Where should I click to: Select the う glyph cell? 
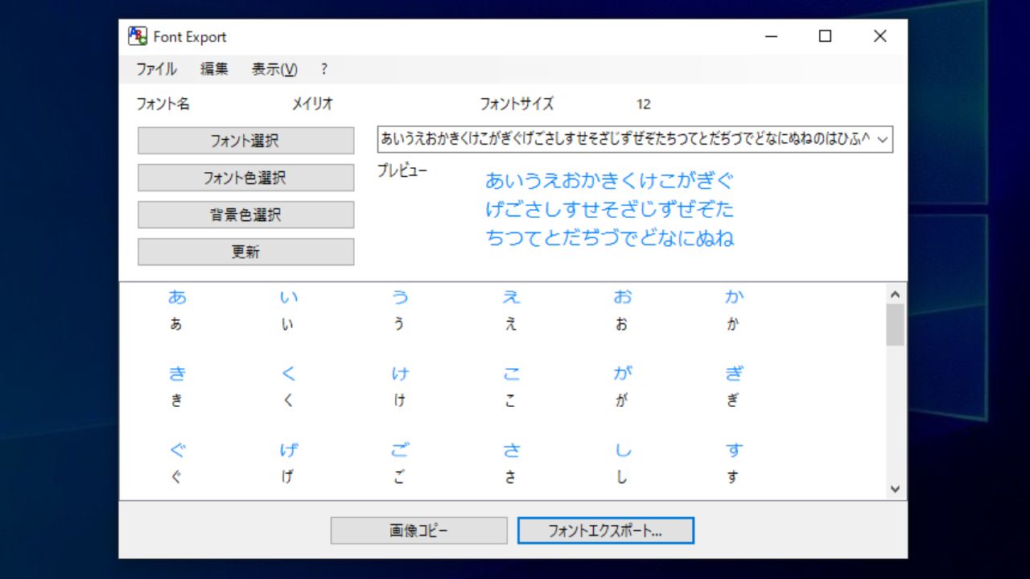point(400,310)
